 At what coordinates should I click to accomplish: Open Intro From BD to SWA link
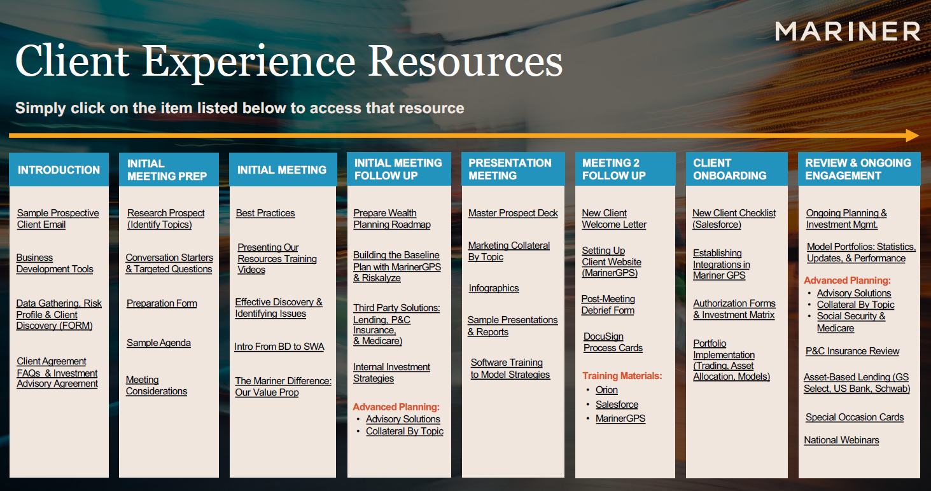pos(279,347)
